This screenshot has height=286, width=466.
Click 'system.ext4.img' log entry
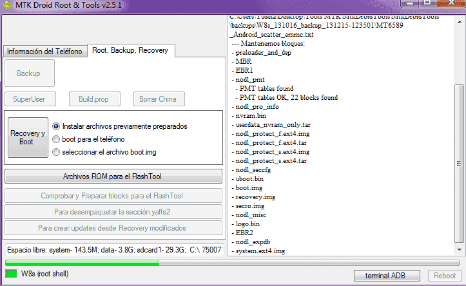[260, 251]
